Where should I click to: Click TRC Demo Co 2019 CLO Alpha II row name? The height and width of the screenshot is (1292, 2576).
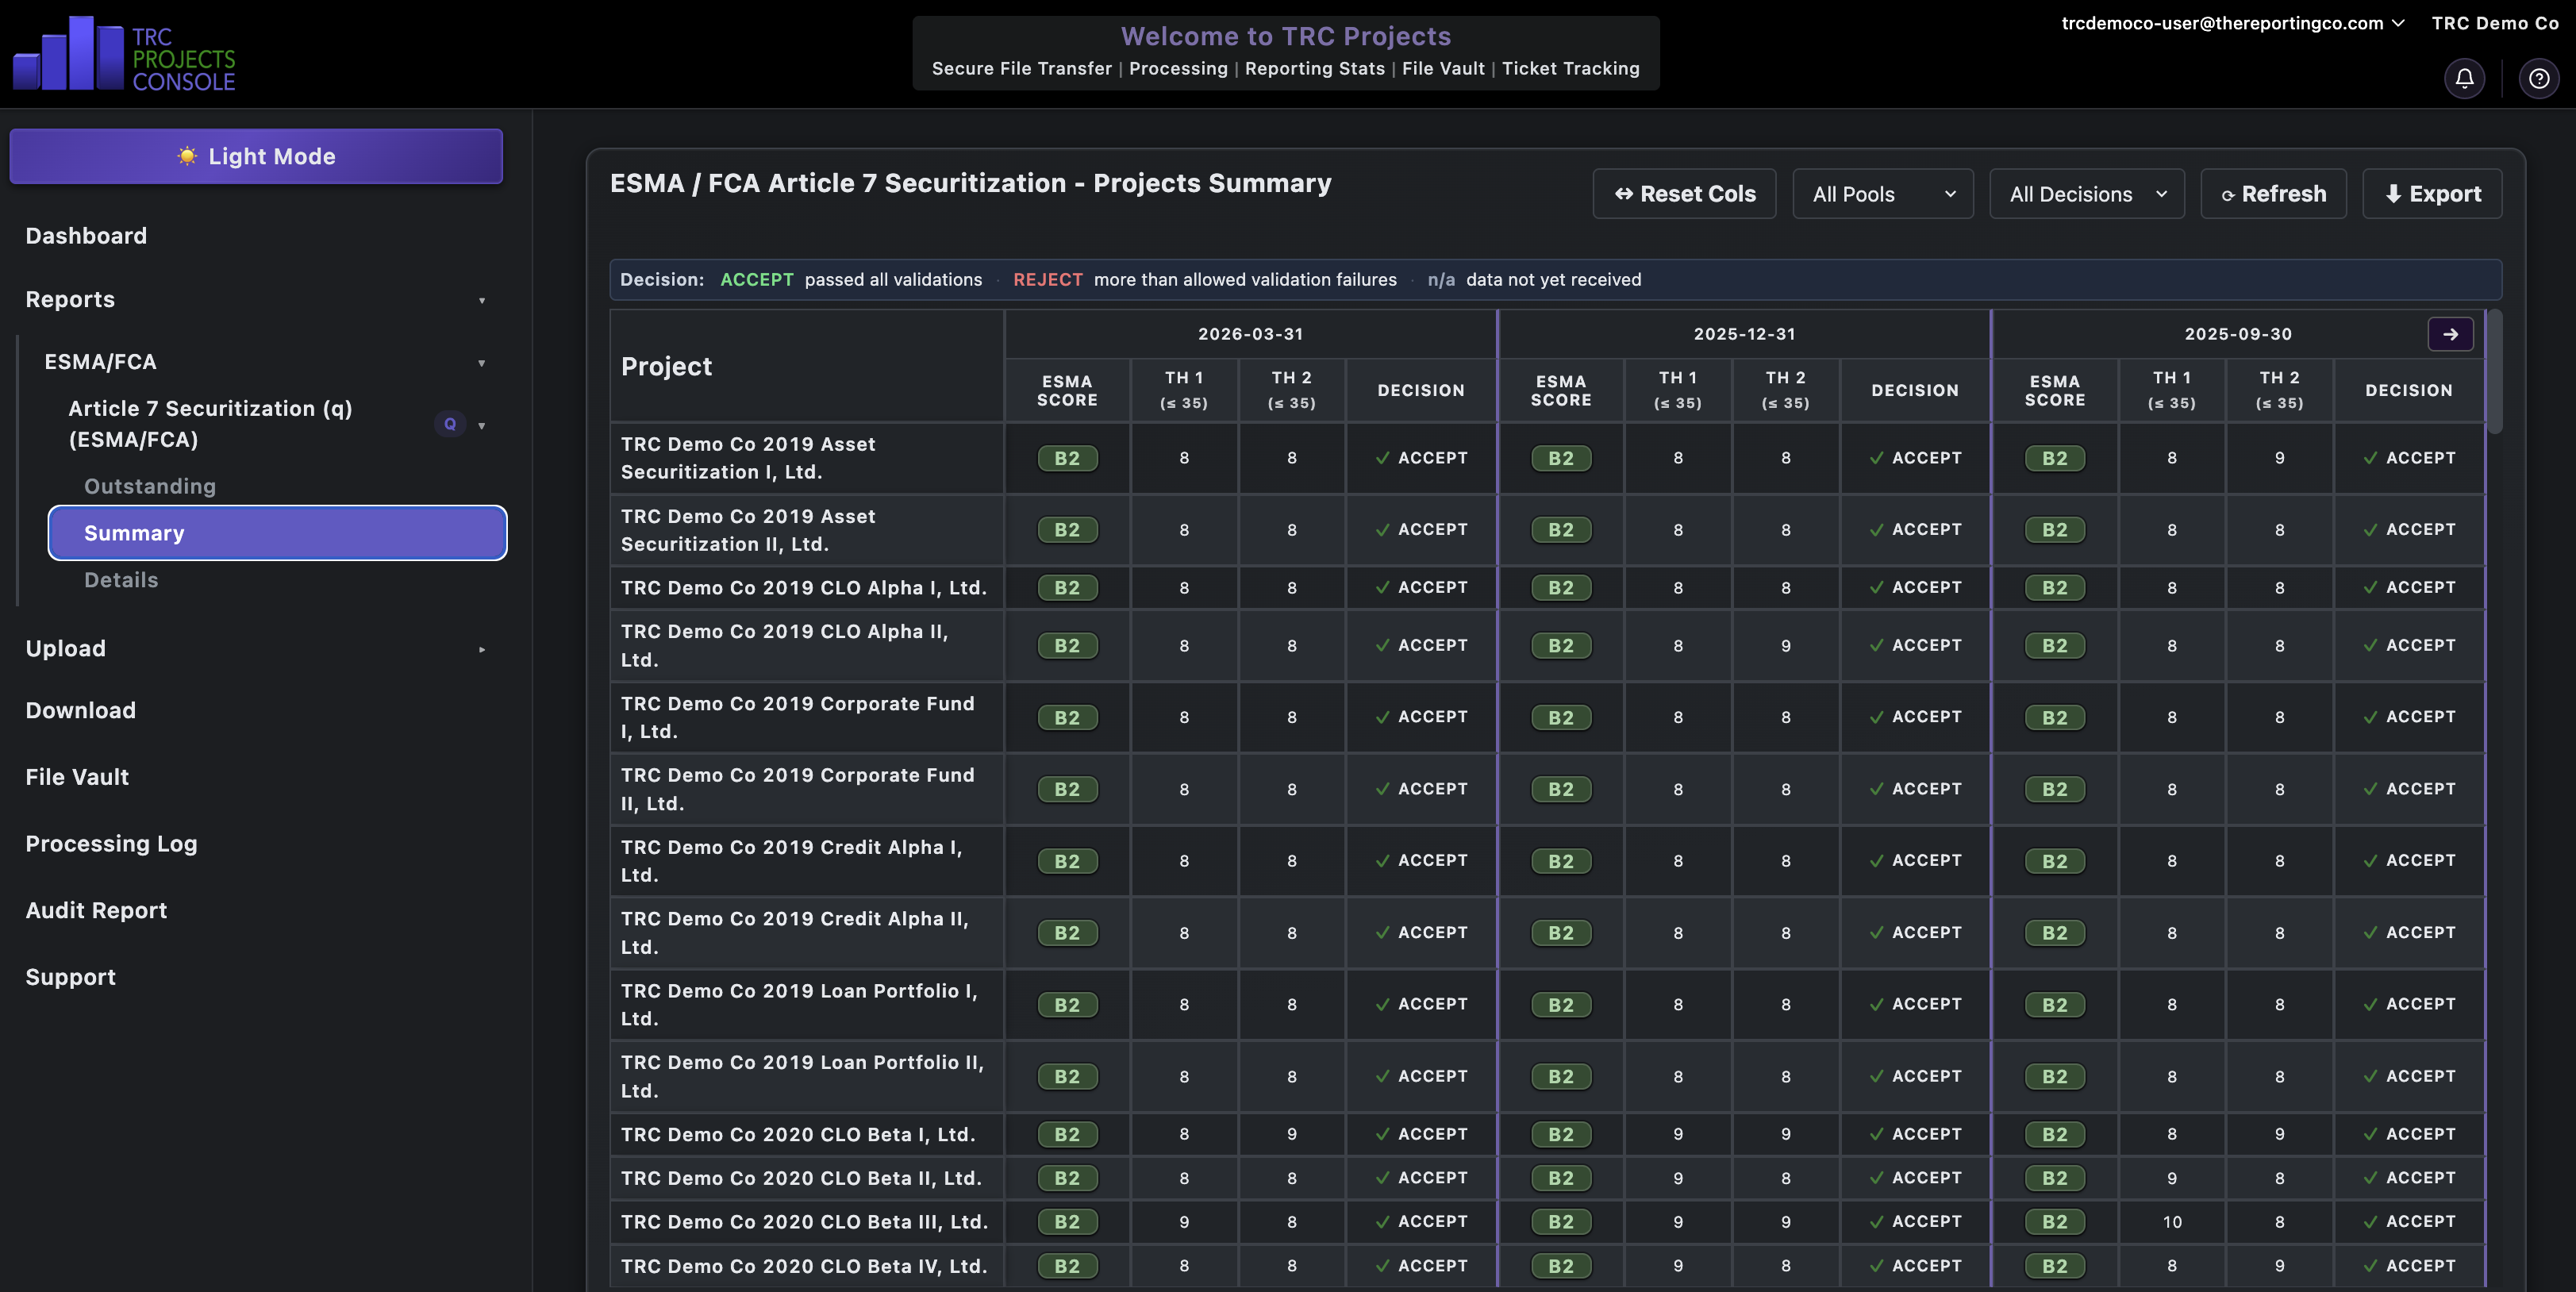784,646
